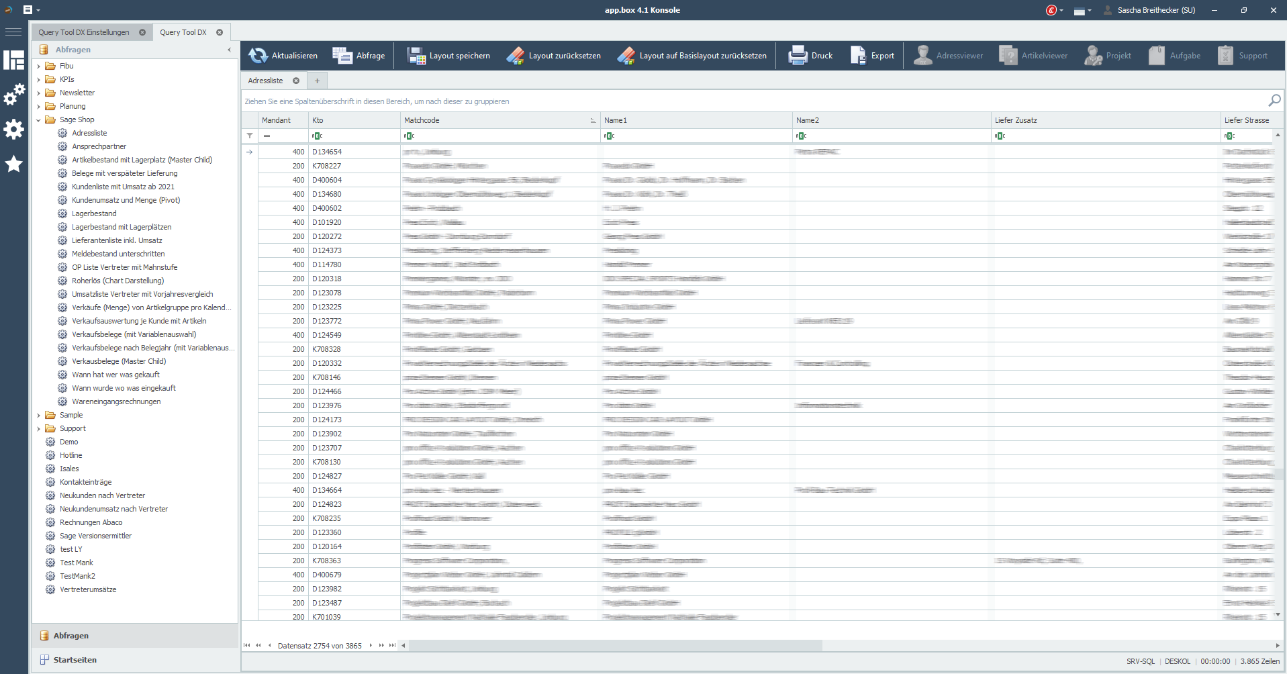This screenshot has height=674, width=1287.
Task: Open the Artikelviewer
Action: [1033, 56]
